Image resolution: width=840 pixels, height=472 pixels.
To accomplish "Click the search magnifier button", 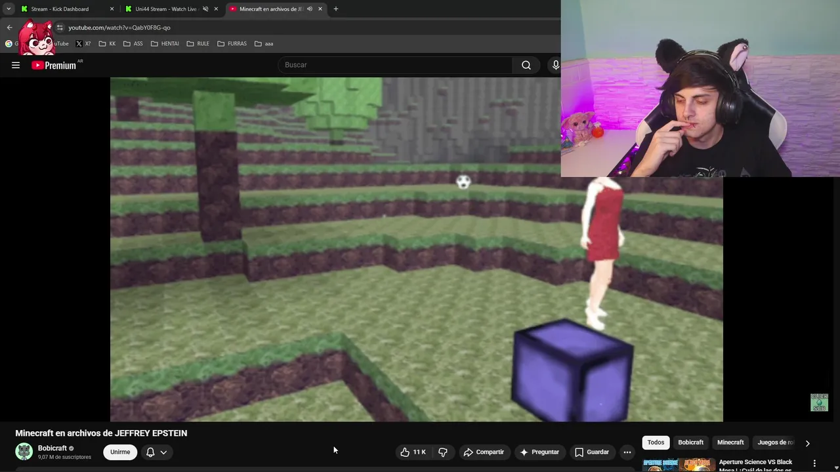I will [x=526, y=65].
